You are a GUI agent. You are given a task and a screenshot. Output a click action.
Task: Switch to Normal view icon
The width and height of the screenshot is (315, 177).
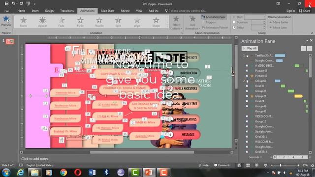coord(239,165)
